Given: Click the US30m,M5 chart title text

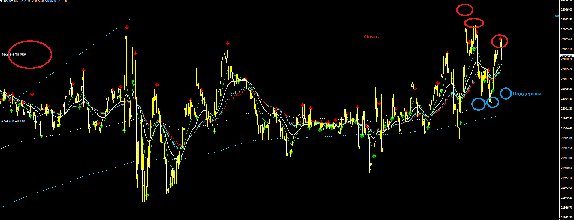Looking at the screenshot, I should (11, 1).
